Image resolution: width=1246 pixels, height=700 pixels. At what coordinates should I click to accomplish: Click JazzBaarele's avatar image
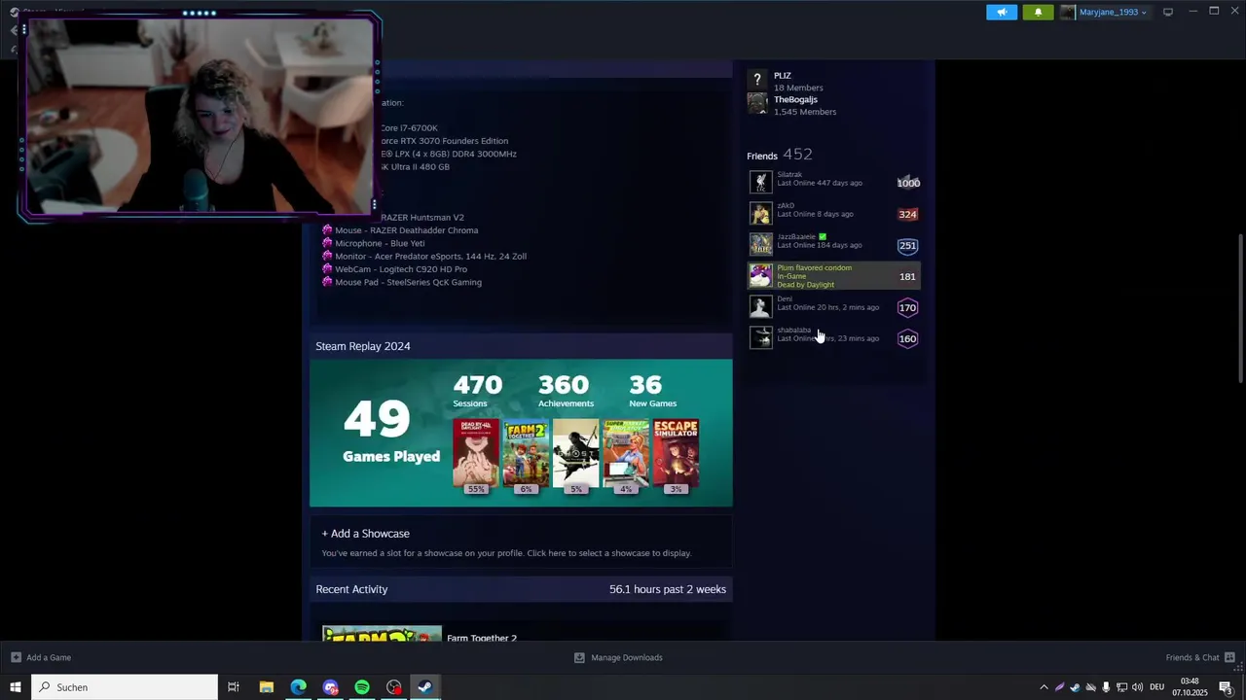(760, 244)
